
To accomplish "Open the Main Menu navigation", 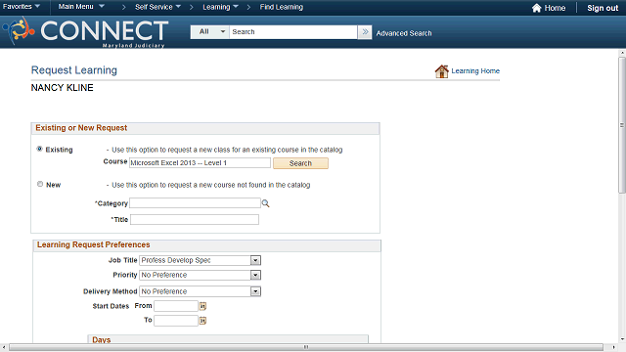I will coord(81,7).
